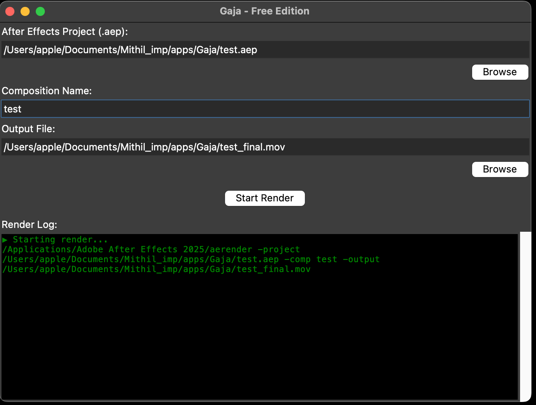Click the Composition Name input field
The height and width of the screenshot is (405, 536).
265,109
